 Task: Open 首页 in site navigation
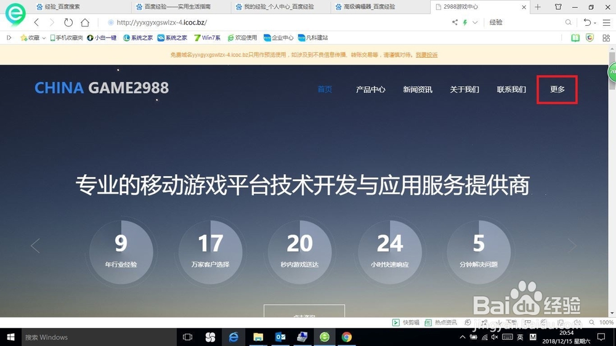point(325,89)
